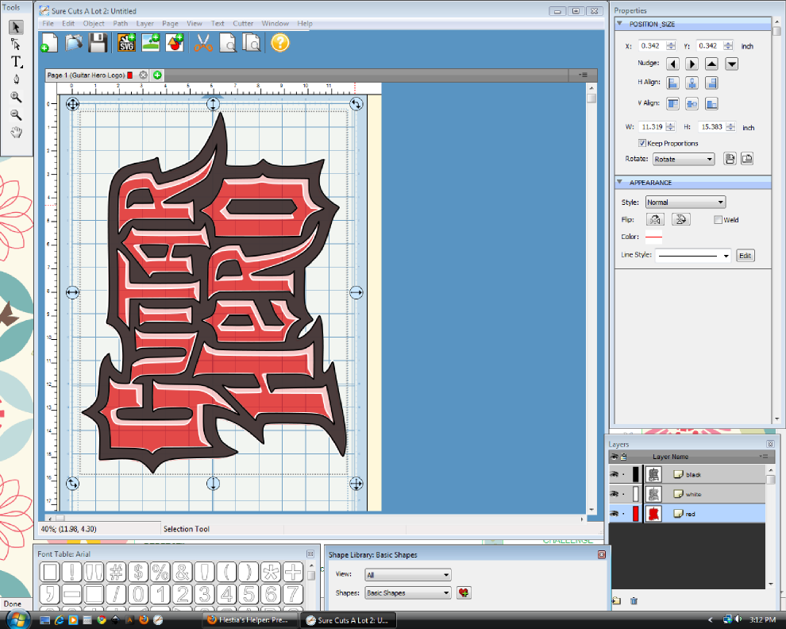Hide the white layer
This screenshot has height=629, width=786.
click(614, 493)
